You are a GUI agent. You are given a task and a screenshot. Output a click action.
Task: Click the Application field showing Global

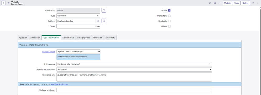[79, 10]
